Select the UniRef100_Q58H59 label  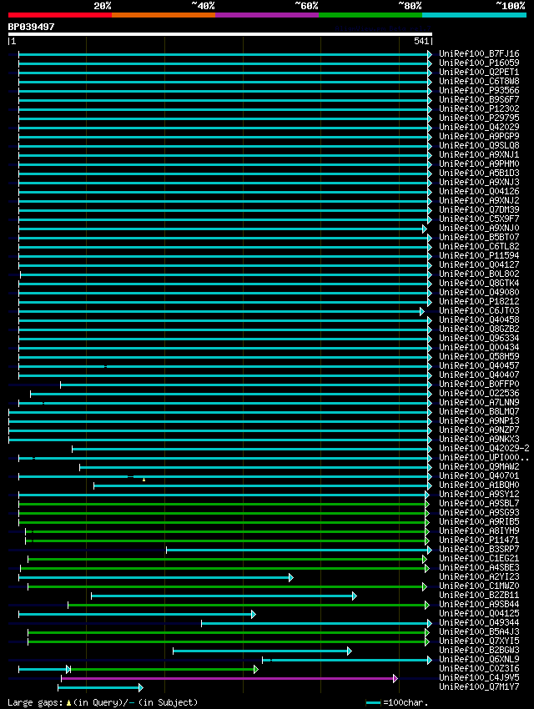pos(479,356)
